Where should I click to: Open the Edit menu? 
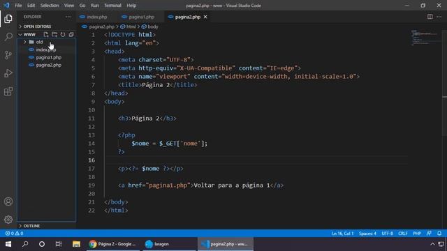(x=31, y=6)
